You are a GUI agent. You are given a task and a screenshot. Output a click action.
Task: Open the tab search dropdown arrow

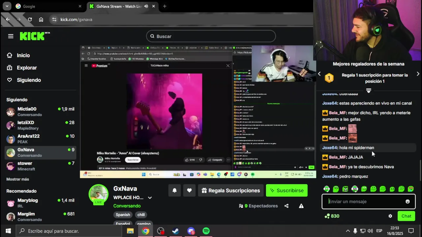(7, 6)
